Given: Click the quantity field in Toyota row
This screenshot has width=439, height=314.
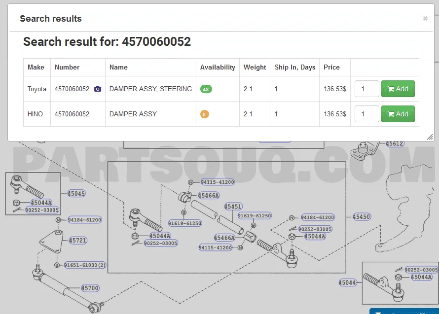Looking at the screenshot, I should click(366, 89).
